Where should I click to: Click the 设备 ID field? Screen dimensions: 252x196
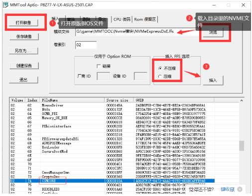click(x=140, y=76)
